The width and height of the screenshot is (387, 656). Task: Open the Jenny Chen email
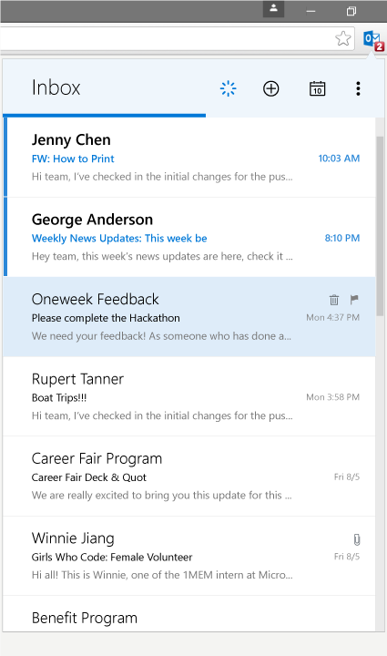(x=189, y=158)
